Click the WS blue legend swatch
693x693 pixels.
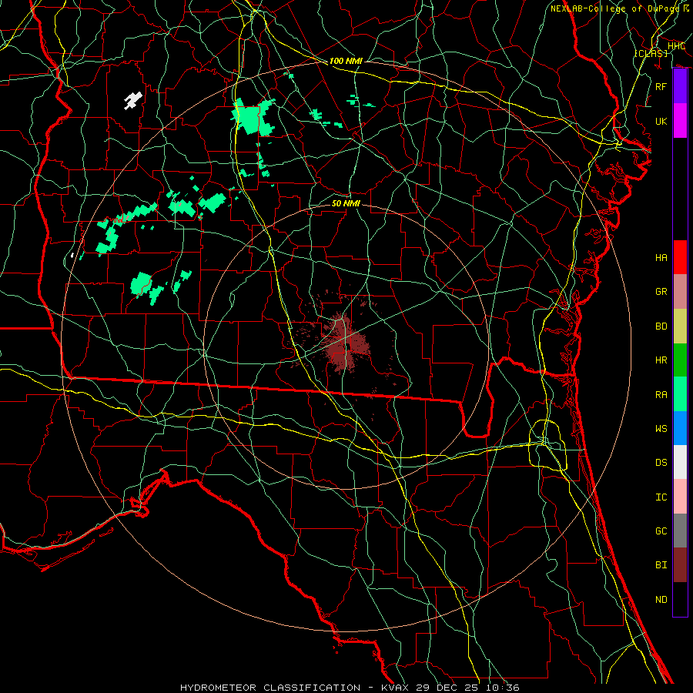pyautogui.click(x=680, y=428)
